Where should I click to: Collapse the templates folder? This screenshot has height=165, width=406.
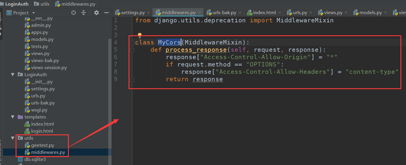13,117
